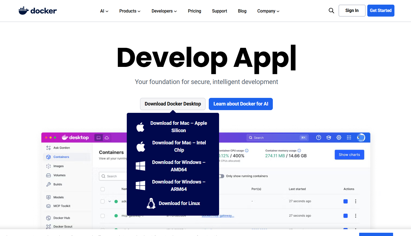The width and height of the screenshot is (411, 236).
Task: Click the info icon beside Container CPU usage
Action: coord(246,150)
